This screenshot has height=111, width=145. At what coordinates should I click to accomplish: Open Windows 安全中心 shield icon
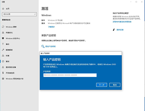coord(3,38)
